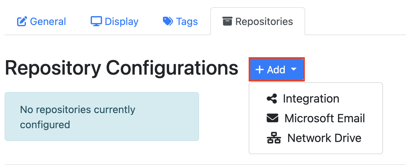
Task: Click the pencil edit icon on General tab
Action: [x=22, y=22]
